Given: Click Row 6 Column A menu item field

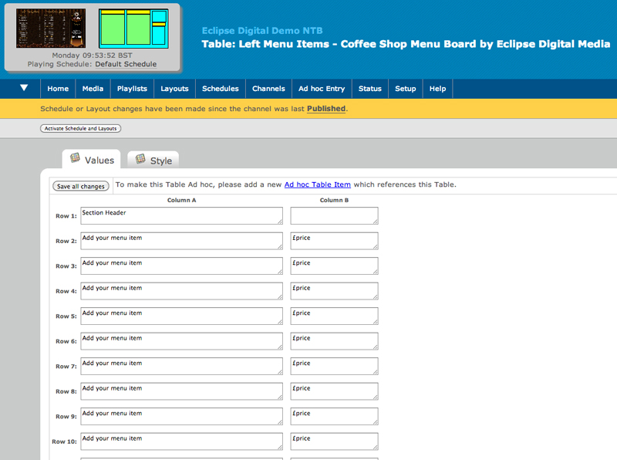Looking at the screenshot, I should tap(182, 341).
